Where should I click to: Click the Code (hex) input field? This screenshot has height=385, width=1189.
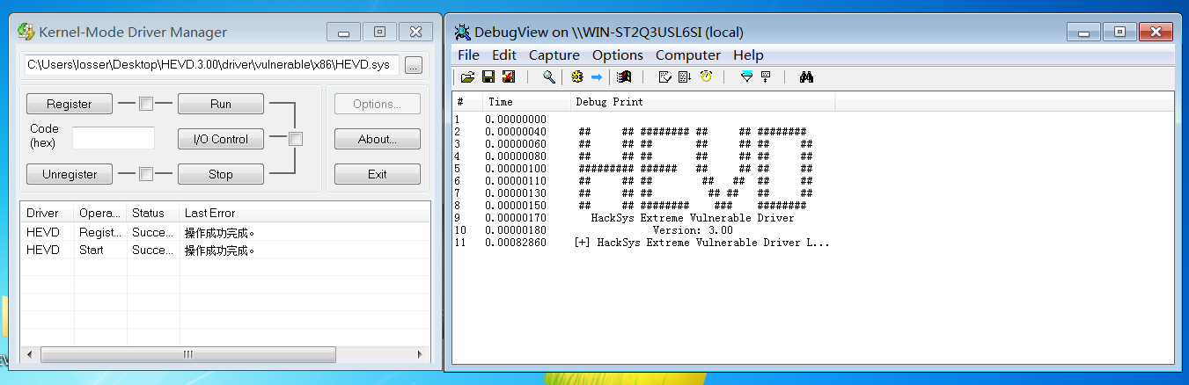114,138
